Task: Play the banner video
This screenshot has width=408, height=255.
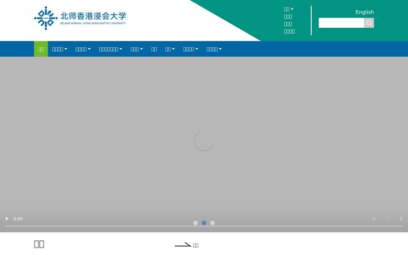Action: click(x=7, y=219)
